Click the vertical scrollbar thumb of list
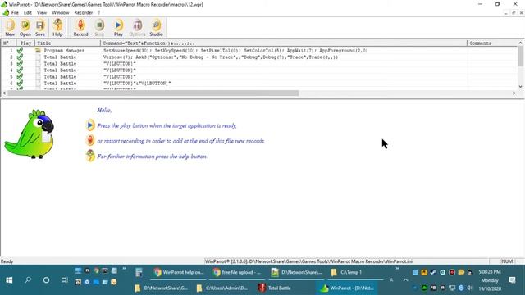Screen dimensions: 525x295 pos(520,56)
